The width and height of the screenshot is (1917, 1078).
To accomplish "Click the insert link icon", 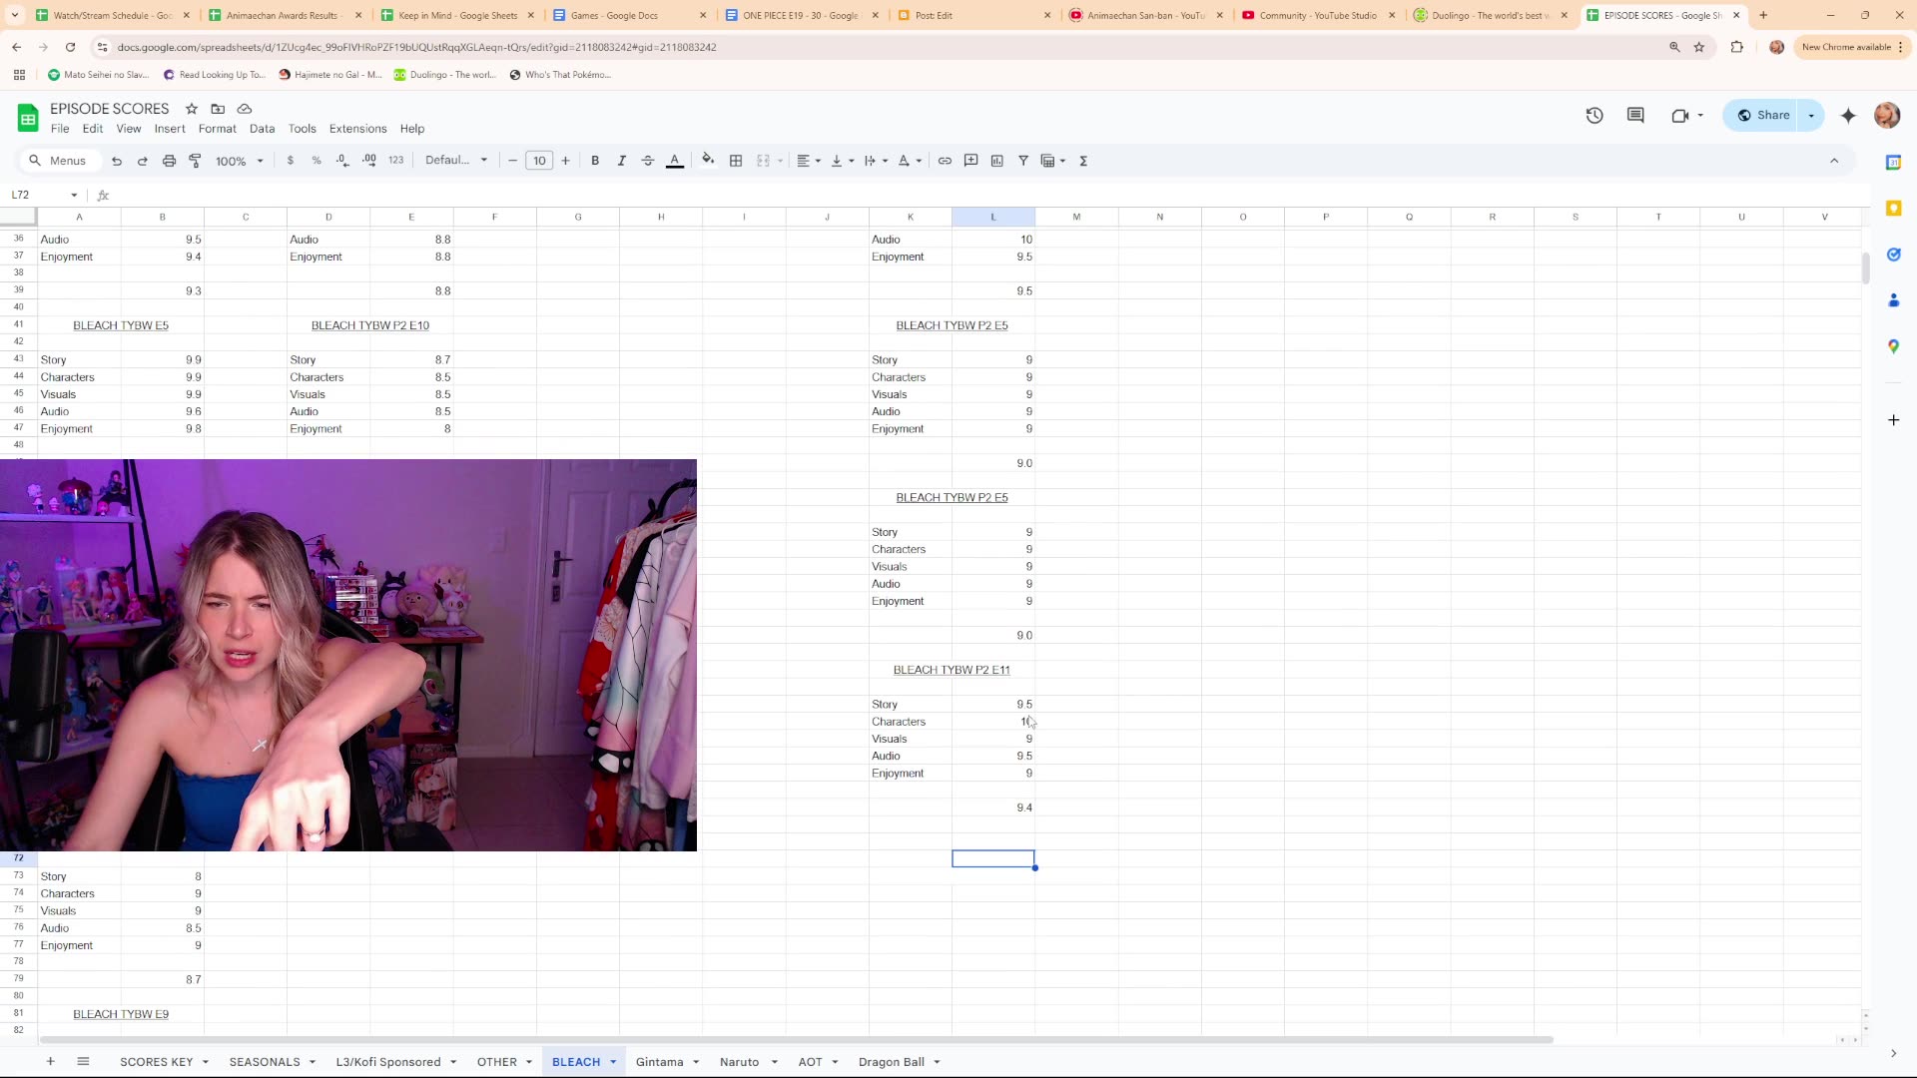I will click(x=945, y=161).
